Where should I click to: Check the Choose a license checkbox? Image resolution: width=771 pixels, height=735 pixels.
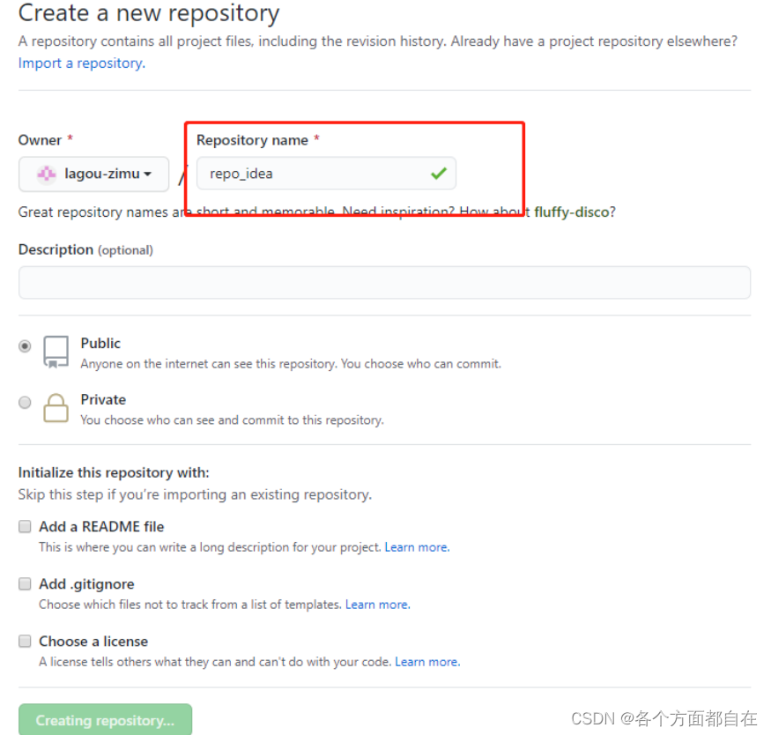25,641
